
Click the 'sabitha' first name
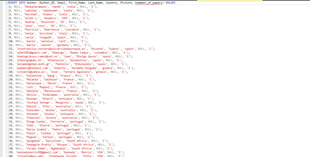tap(31, 11)
